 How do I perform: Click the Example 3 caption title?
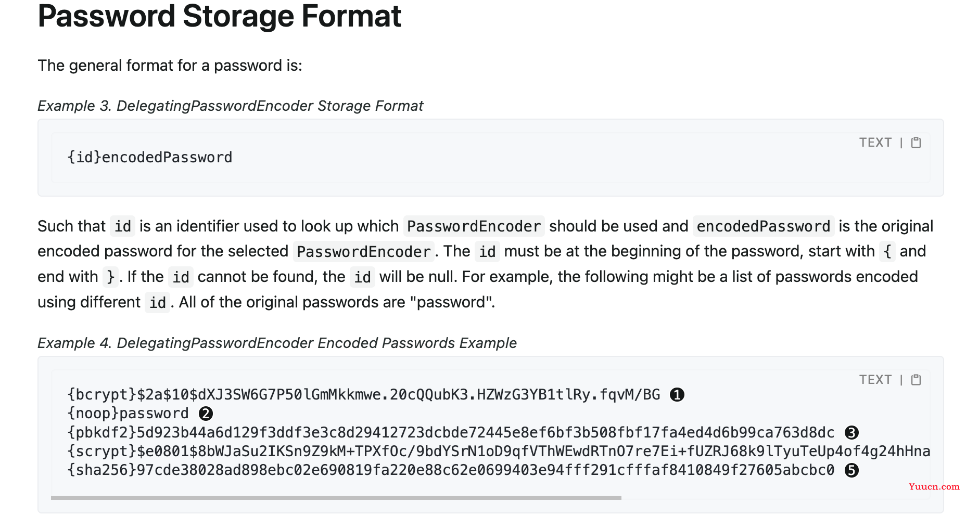[230, 106]
